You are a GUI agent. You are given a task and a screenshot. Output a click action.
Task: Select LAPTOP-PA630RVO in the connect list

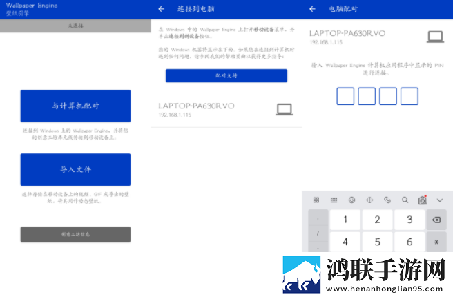pos(226,110)
